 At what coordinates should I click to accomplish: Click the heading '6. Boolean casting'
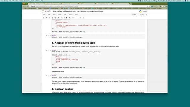(63, 89)
